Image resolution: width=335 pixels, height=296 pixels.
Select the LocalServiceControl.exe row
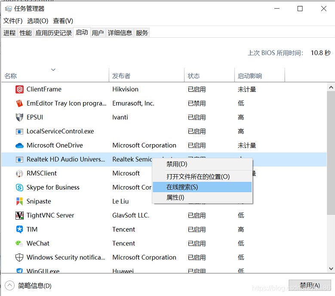[164, 132]
